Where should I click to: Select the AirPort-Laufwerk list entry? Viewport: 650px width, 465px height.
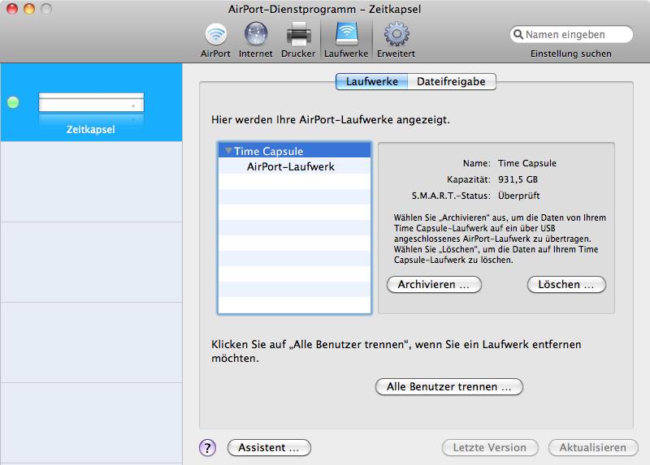[294, 166]
